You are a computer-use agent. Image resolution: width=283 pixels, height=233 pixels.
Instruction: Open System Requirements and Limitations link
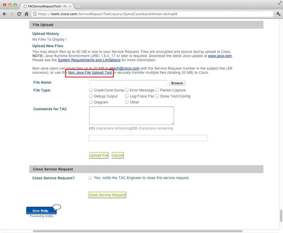(89, 60)
